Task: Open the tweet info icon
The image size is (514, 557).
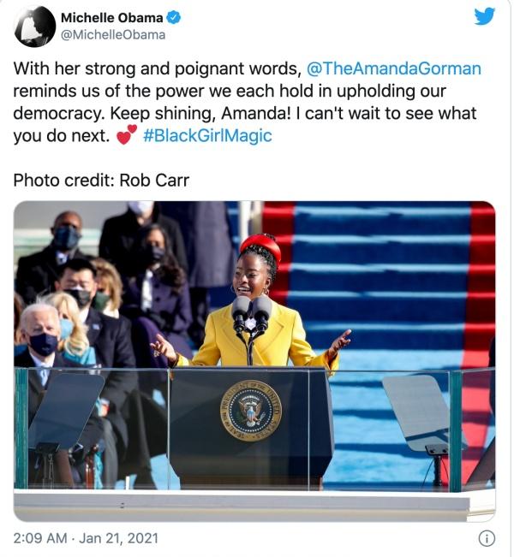Action: point(487,538)
